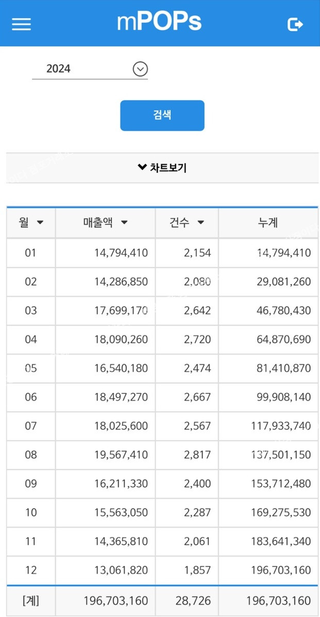
Task: Sort by the 월 column arrow
Action: click(40, 223)
